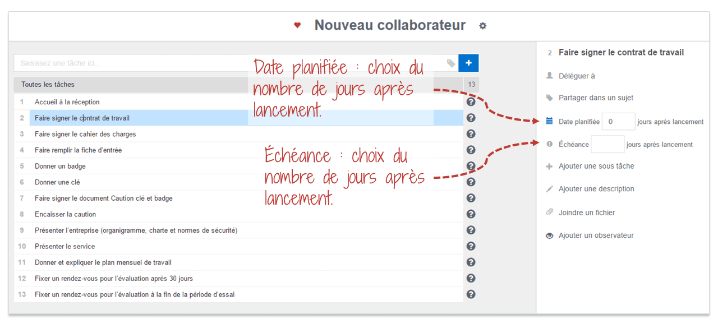Click the blue plus add task button
The image size is (718, 328).
coord(468,63)
